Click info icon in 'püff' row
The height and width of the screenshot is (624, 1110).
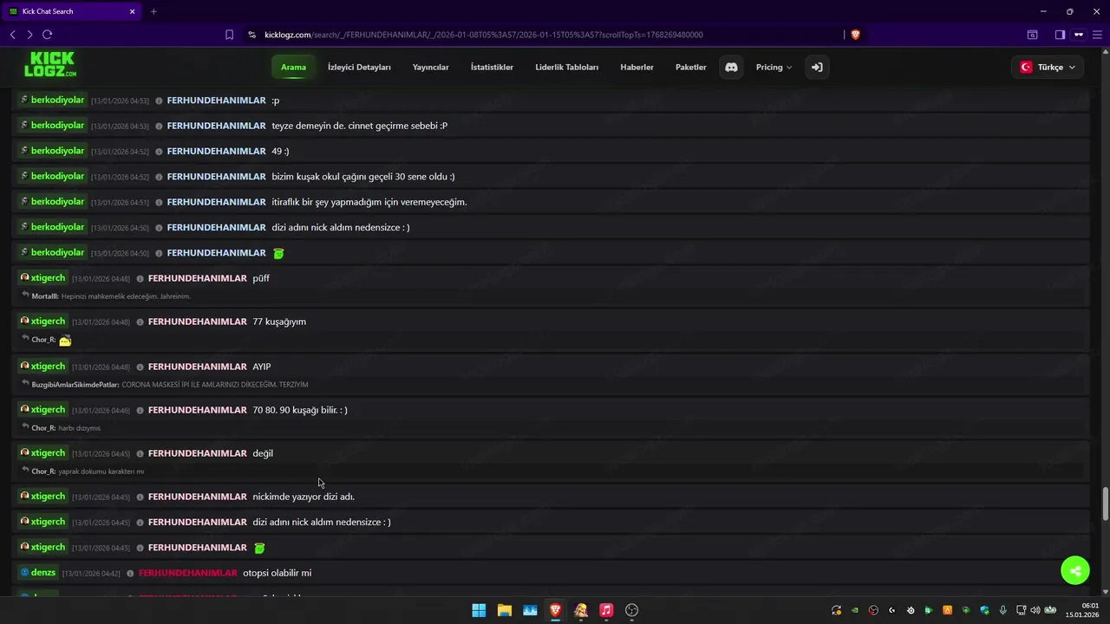tap(140, 279)
